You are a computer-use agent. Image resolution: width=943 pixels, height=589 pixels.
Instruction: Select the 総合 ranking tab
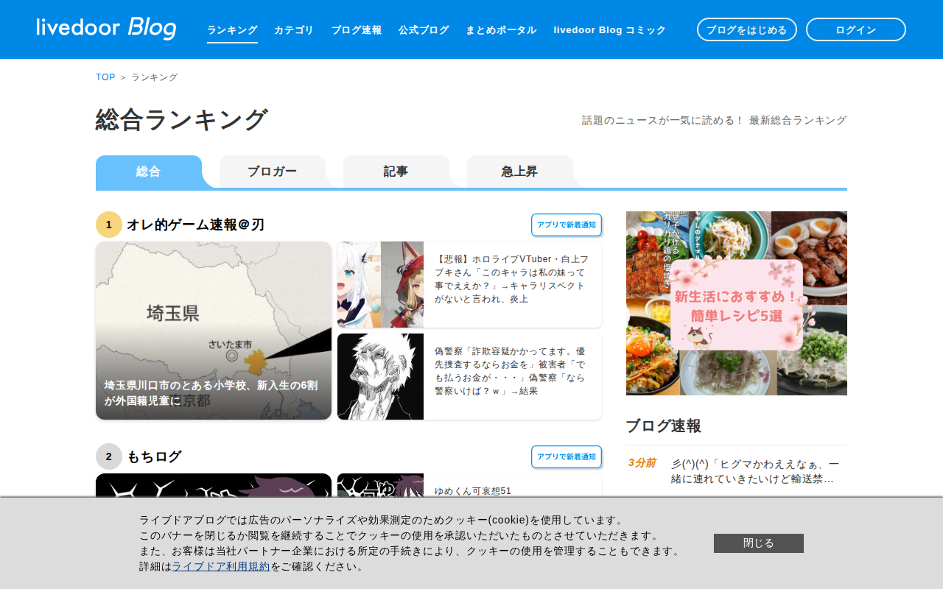149,172
